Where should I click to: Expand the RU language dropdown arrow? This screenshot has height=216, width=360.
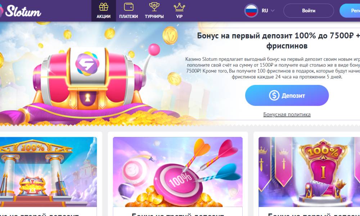point(273,10)
